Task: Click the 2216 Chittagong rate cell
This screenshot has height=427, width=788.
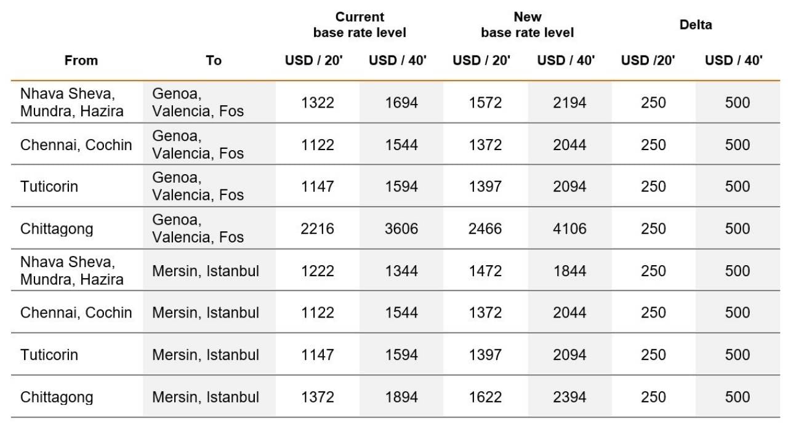Action: [318, 229]
